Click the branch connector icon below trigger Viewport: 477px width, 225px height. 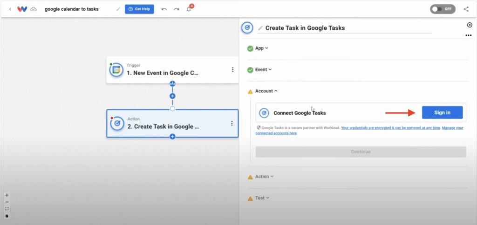pyautogui.click(x=172, y=84)
